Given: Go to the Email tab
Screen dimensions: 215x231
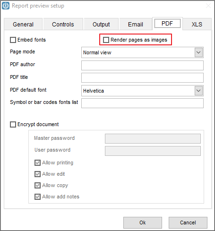Looking at the screenshot, I should [136, 24].
